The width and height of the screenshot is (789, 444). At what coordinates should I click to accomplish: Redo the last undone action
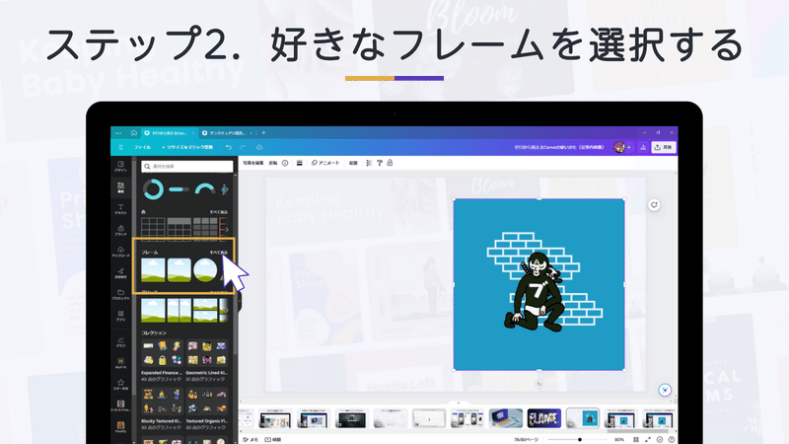(x=243, y=147)
